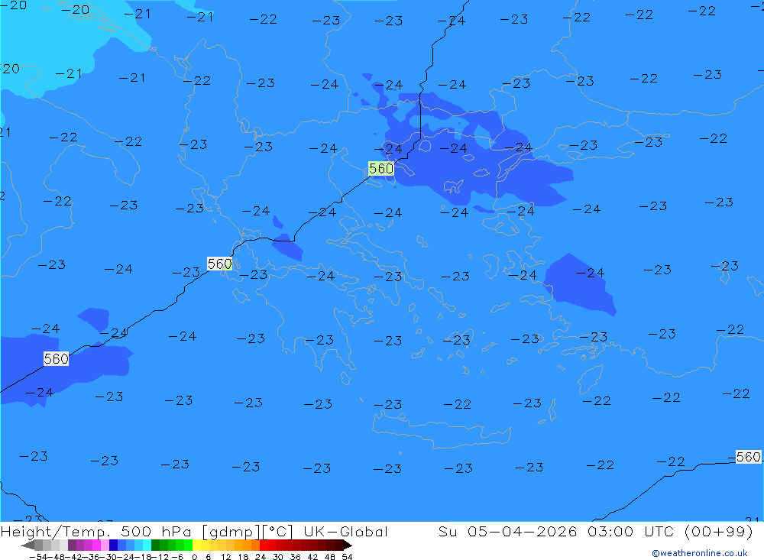
Task: Click the dark green swatch above -12
Action: click(155, 545)
